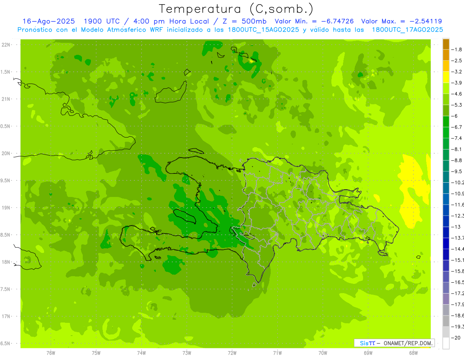Click the "-6.7" colorbar value
The height and width of the screenshot is (358, 464).
pos(457,127)
